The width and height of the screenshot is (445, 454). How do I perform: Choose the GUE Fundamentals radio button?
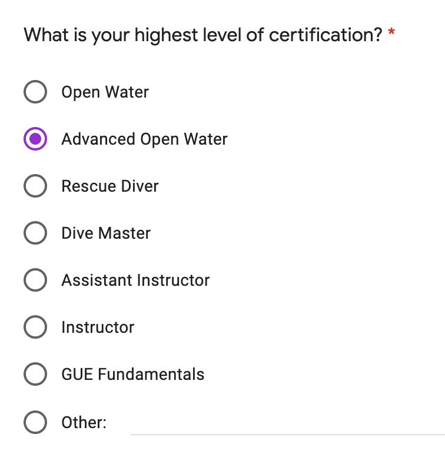pyautogui.click(x=35, y=375)
